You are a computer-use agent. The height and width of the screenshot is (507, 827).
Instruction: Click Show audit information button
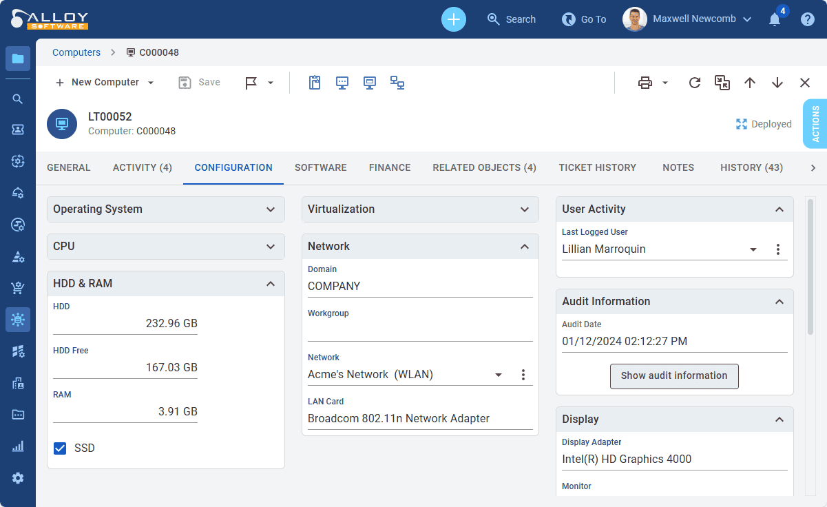(674, 376)
